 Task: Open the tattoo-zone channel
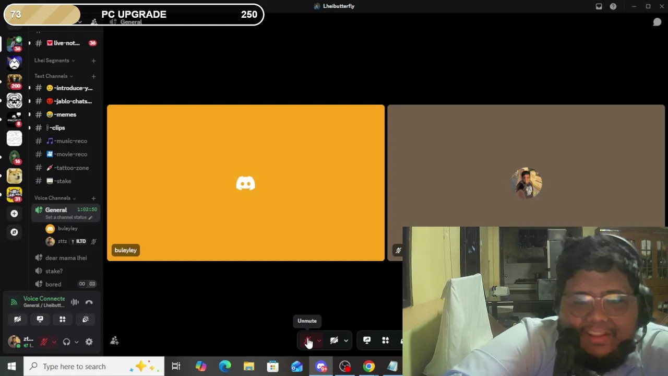[66, 168]
